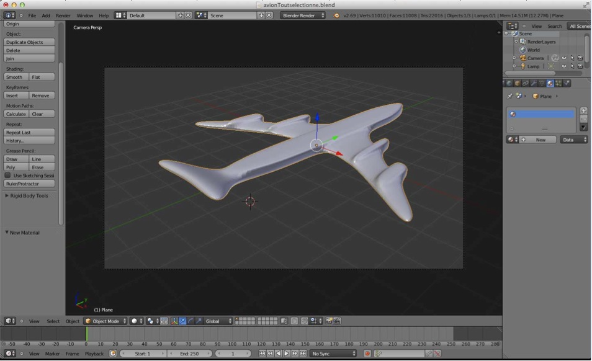The height and width of the screenshot is (361, 592).
Task: Expand the Rigid Body Tools panel
Action: pyautogui.click(x=27, y=196)
